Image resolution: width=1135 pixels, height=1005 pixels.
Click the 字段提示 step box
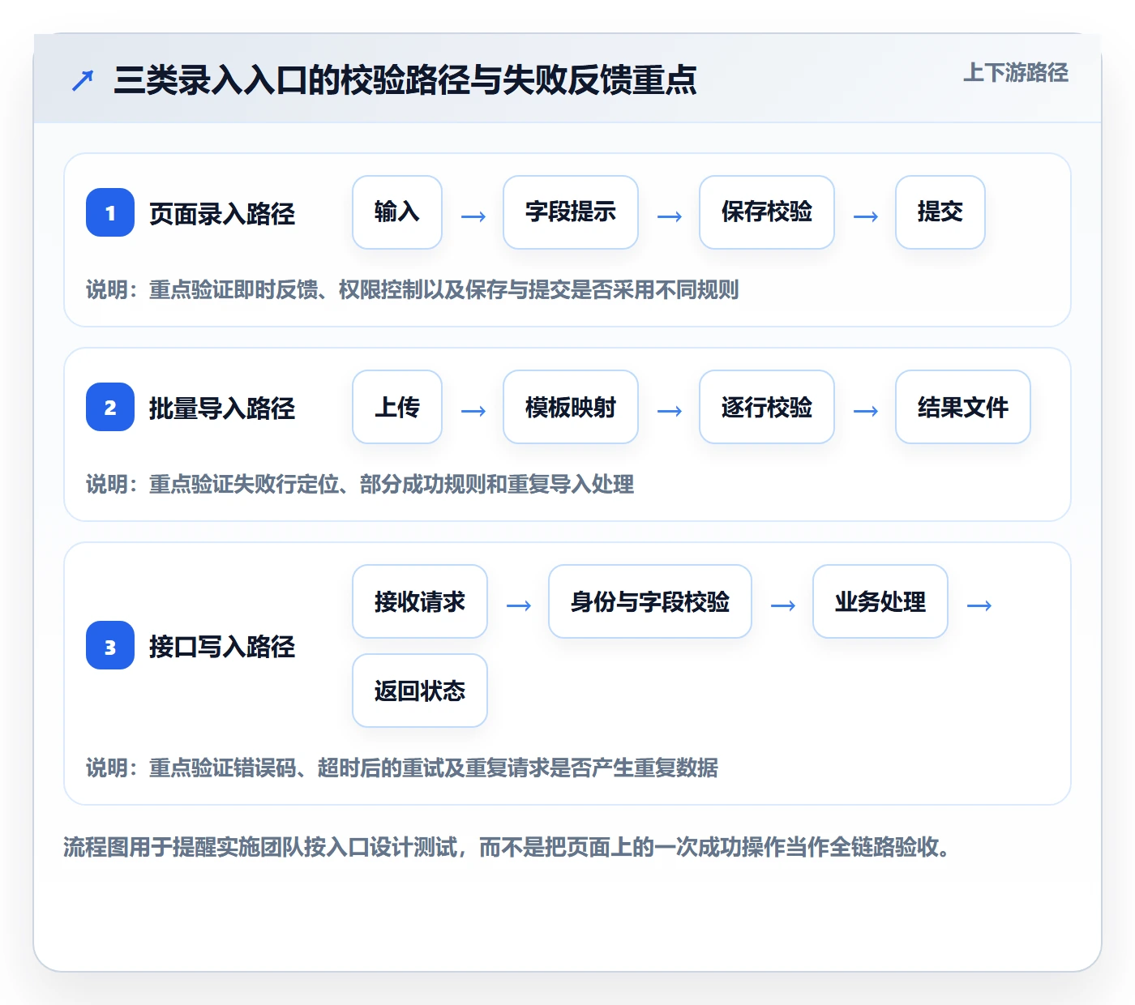(571, 212)
